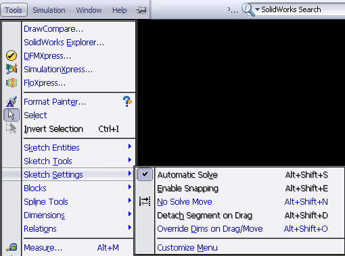This screenshot has width=345, height=256.
Task: Open the Window menu
Action: (89, 10)
